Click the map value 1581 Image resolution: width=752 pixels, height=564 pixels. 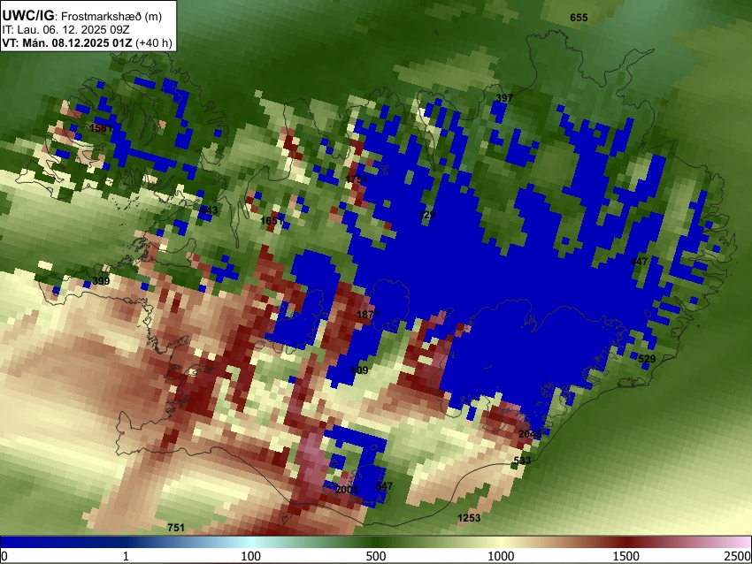pyautogui.click(x=101, y=128)
